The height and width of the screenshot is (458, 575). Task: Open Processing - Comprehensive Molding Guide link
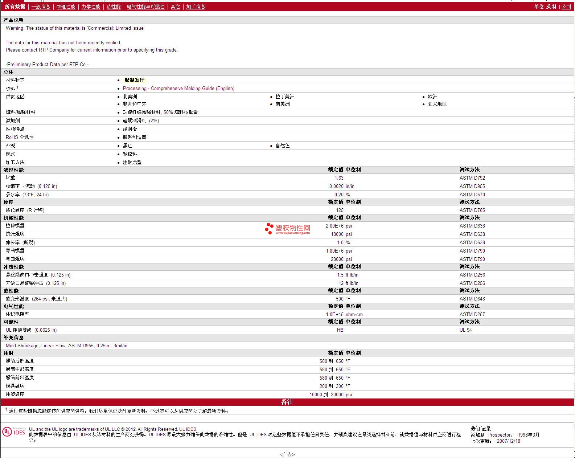click(x=178, y=88)
